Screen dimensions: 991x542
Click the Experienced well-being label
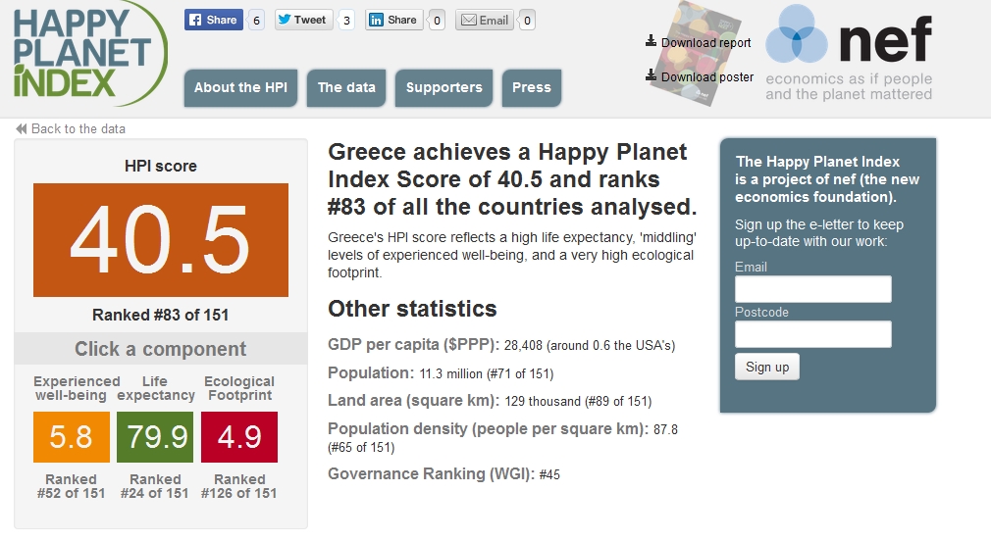coord(77,388)
